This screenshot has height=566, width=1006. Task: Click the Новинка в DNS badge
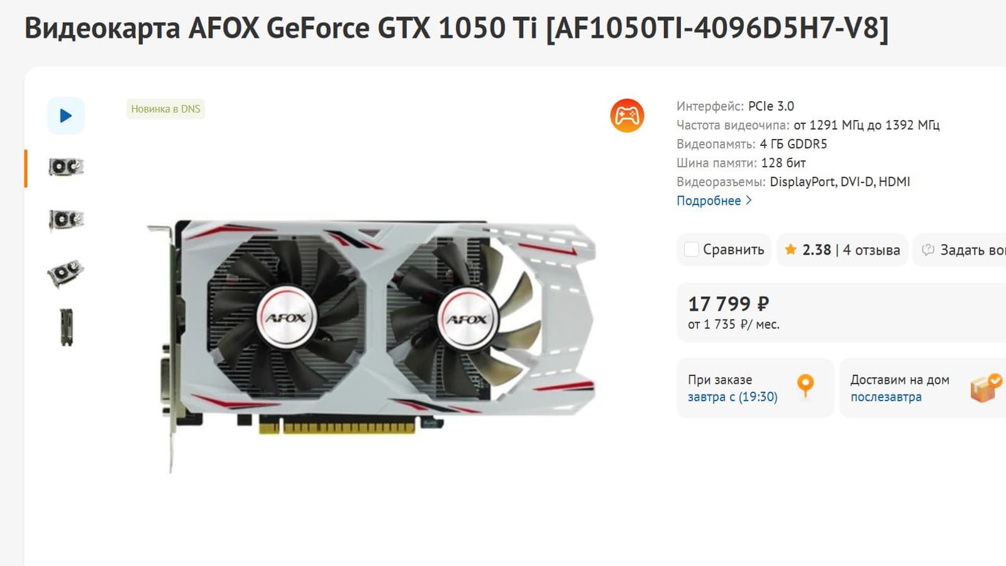click(165, 109)
